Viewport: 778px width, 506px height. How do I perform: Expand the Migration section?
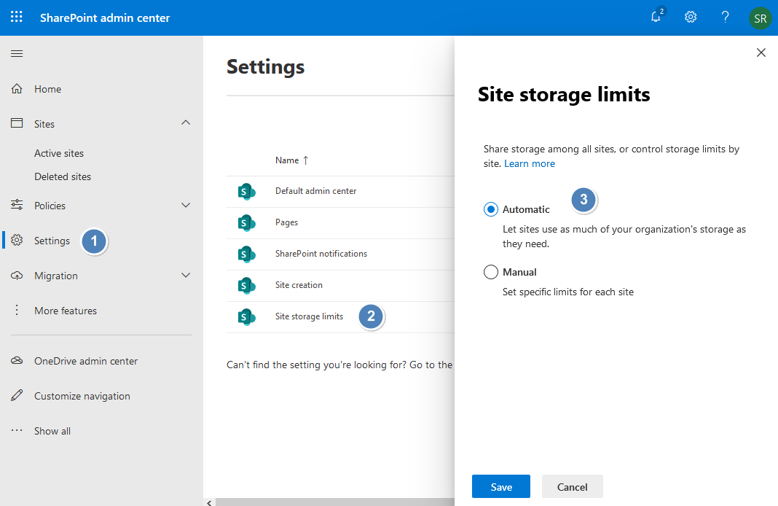(x=186, y=275)
